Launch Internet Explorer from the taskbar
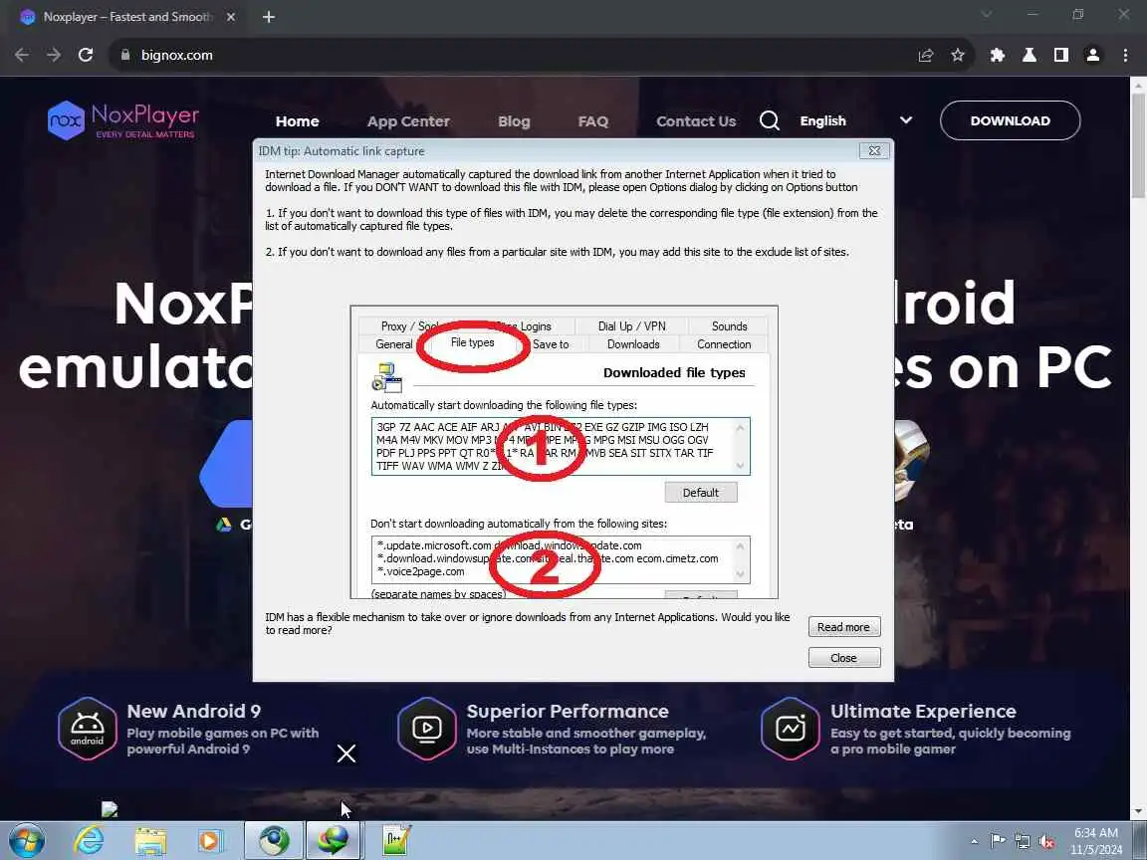Viewport: 1147px width, 860px height. pyautogui.click(x=90, y=841)
